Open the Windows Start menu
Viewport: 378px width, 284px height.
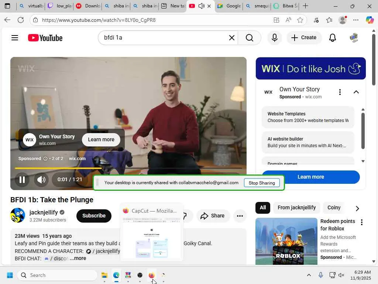[10, 275]
